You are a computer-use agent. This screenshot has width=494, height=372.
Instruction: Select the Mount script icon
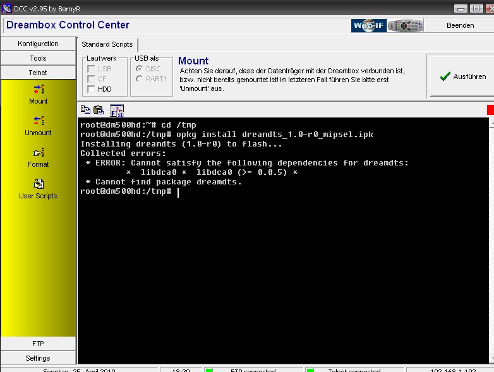tap(39, 90)
